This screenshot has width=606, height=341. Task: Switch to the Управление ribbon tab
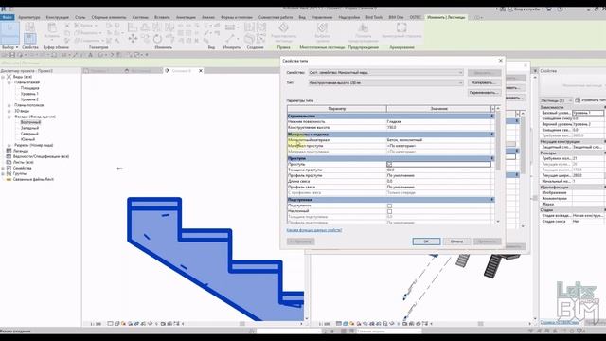click(x=322, y=17)
